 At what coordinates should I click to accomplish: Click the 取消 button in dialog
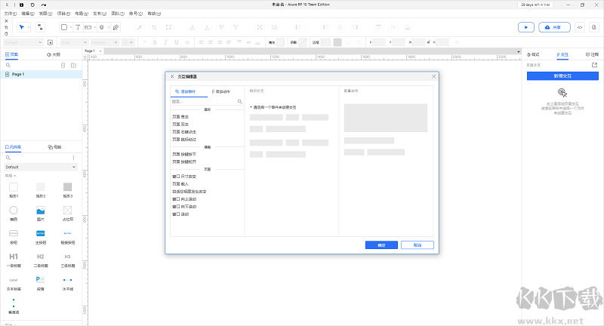click(418, 245)
